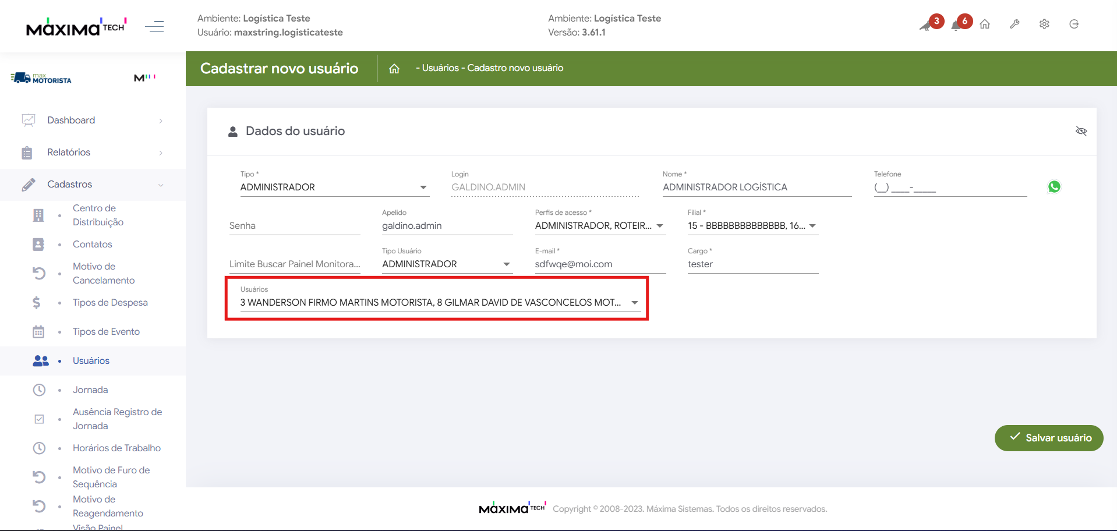The image size is (1117, 531).
Task: Open the Usuários multi-select dropdown
Action: coord(440,303)
